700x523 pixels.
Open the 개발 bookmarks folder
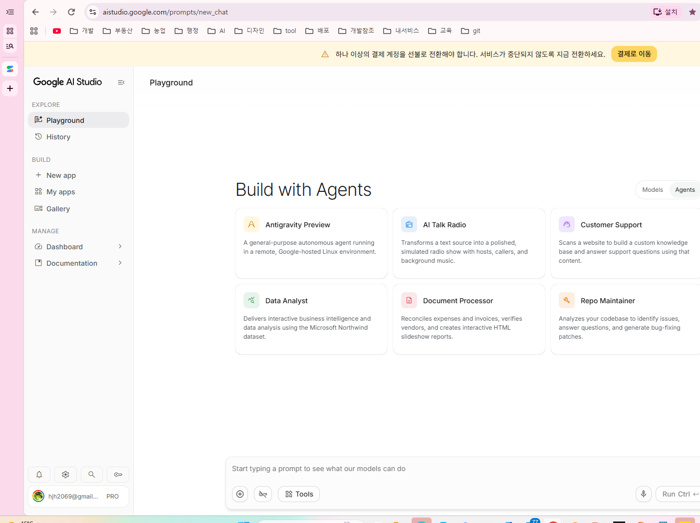tap(82, 31)
